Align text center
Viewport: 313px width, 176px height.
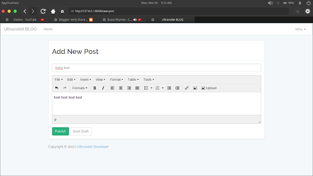[x=121, y=88]
